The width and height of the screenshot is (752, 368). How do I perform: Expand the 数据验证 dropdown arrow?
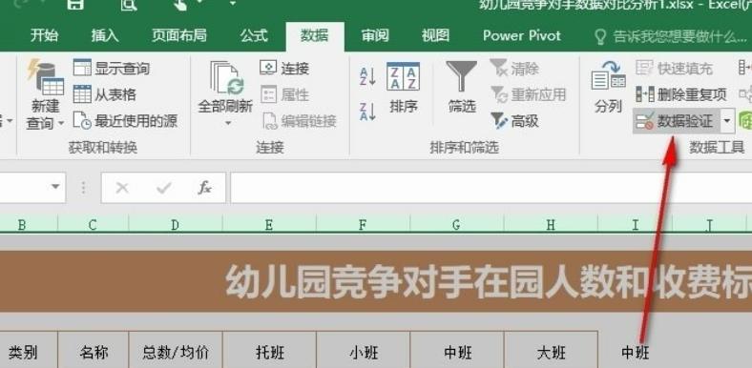coord(727,121)
